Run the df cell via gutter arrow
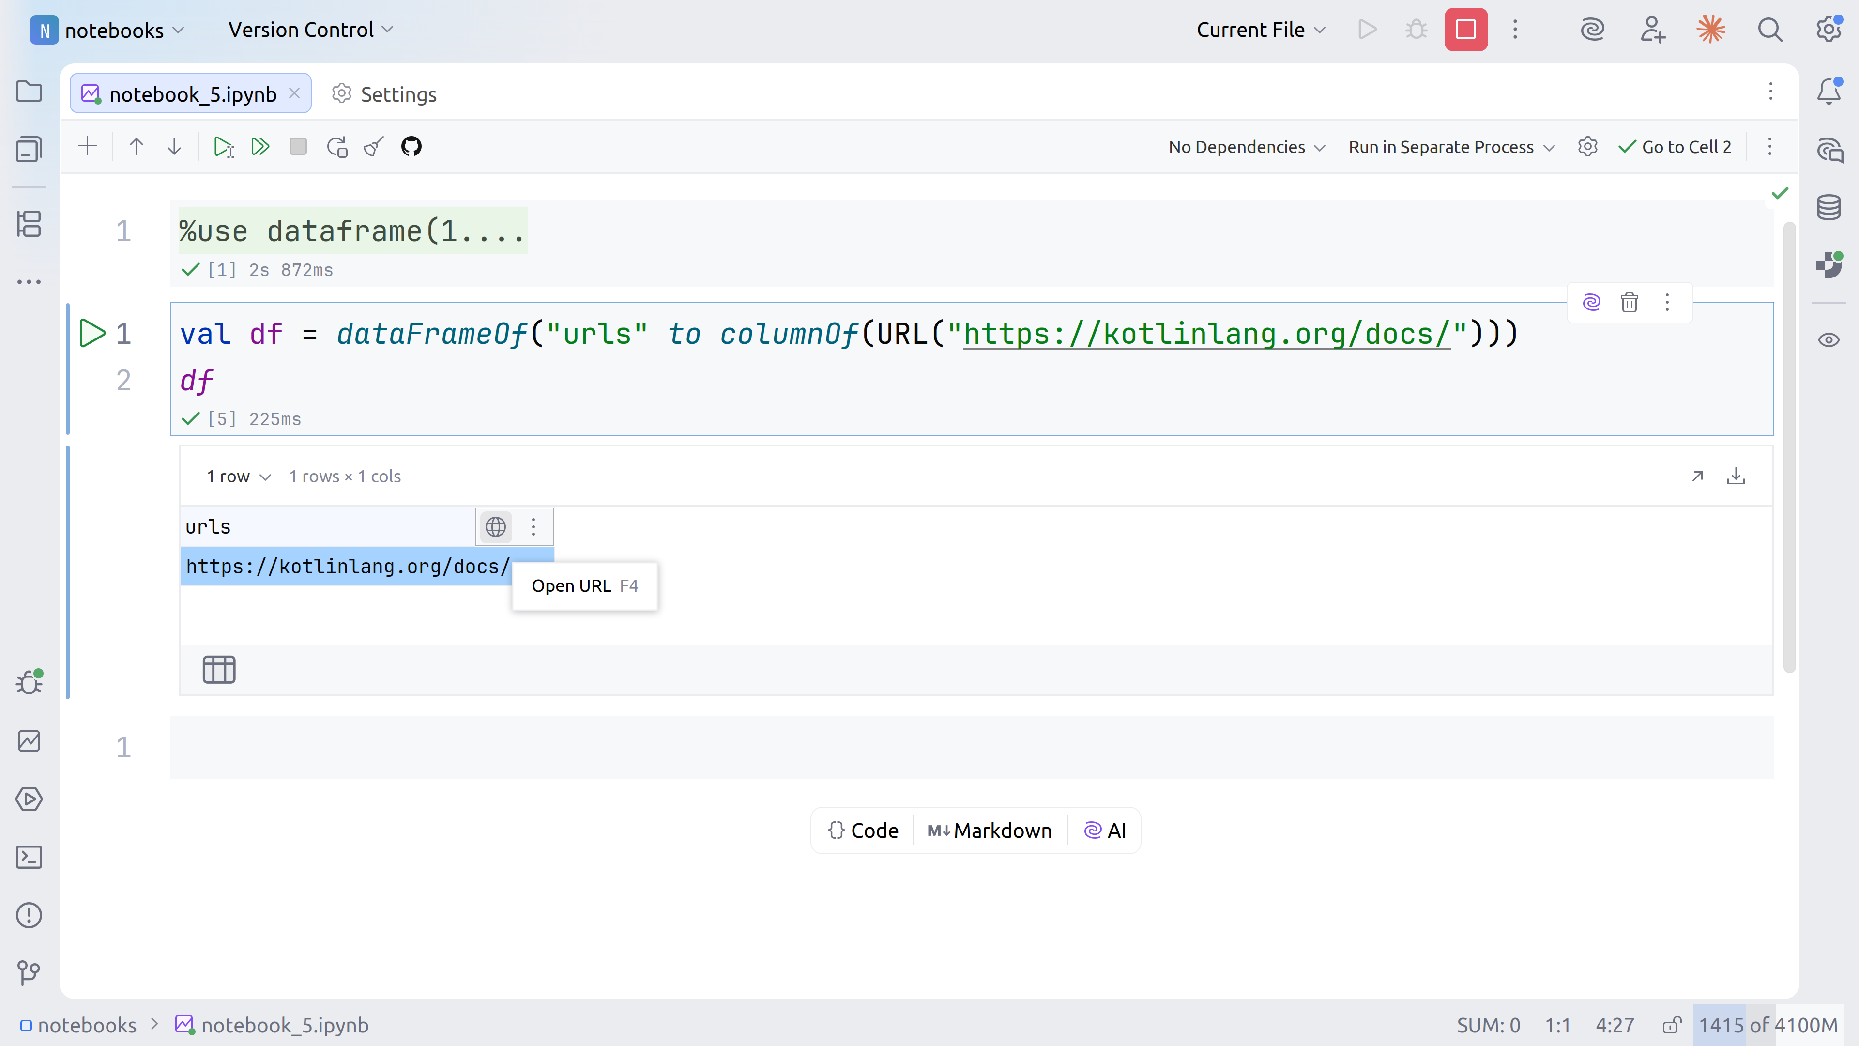Screen dimensions: 1859x1046 coord(91,334)
